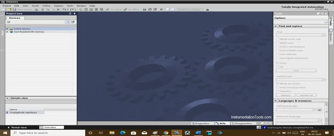Open the Online menu
334x136 pixels.
(46, 6)
